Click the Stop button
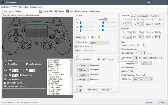 (162, 102)
